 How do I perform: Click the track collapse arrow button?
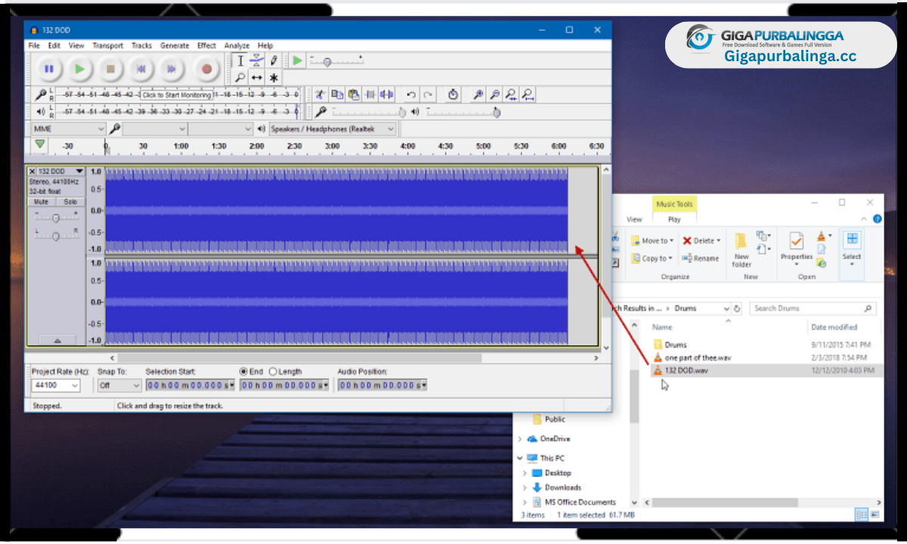[x=57, y=341]
